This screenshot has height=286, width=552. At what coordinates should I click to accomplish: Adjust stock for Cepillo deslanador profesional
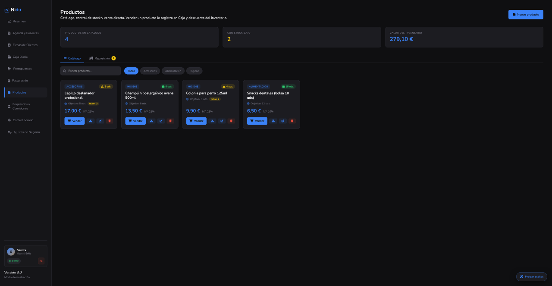tap(91, 121)
